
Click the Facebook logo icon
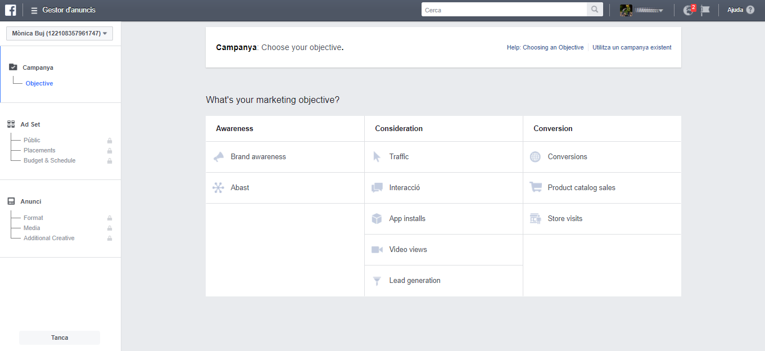[x=10, y=10]
